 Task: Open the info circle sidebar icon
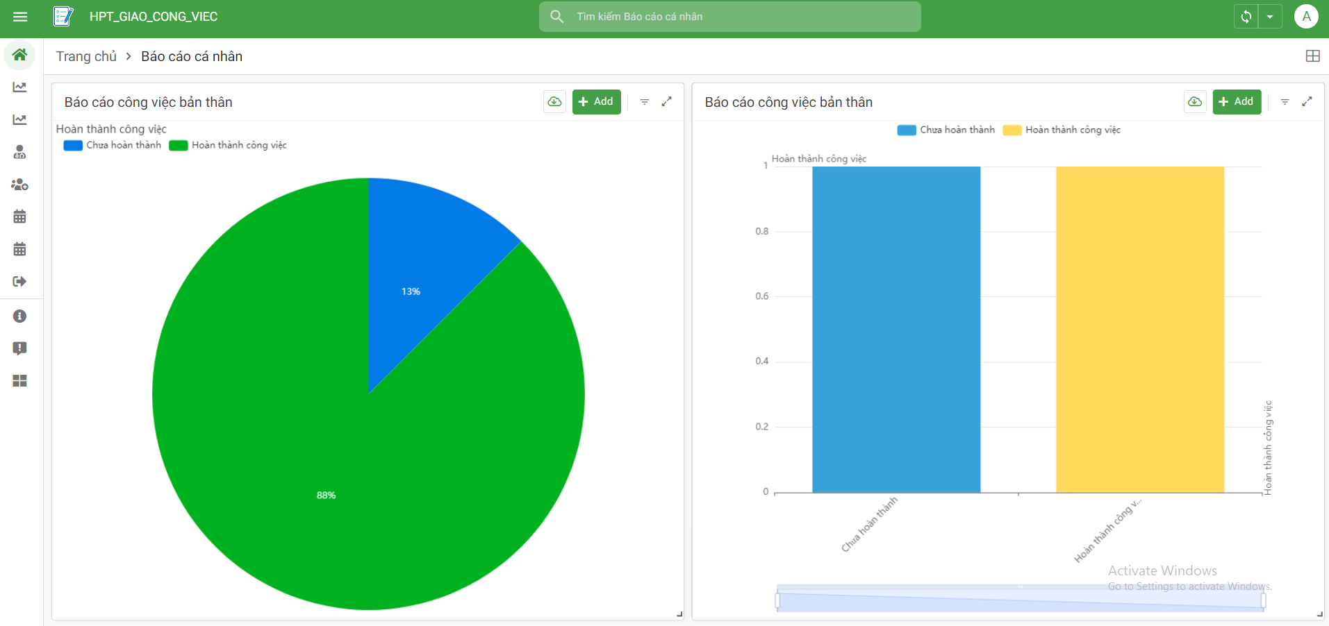pyautogui.click(x=20, y=316)
